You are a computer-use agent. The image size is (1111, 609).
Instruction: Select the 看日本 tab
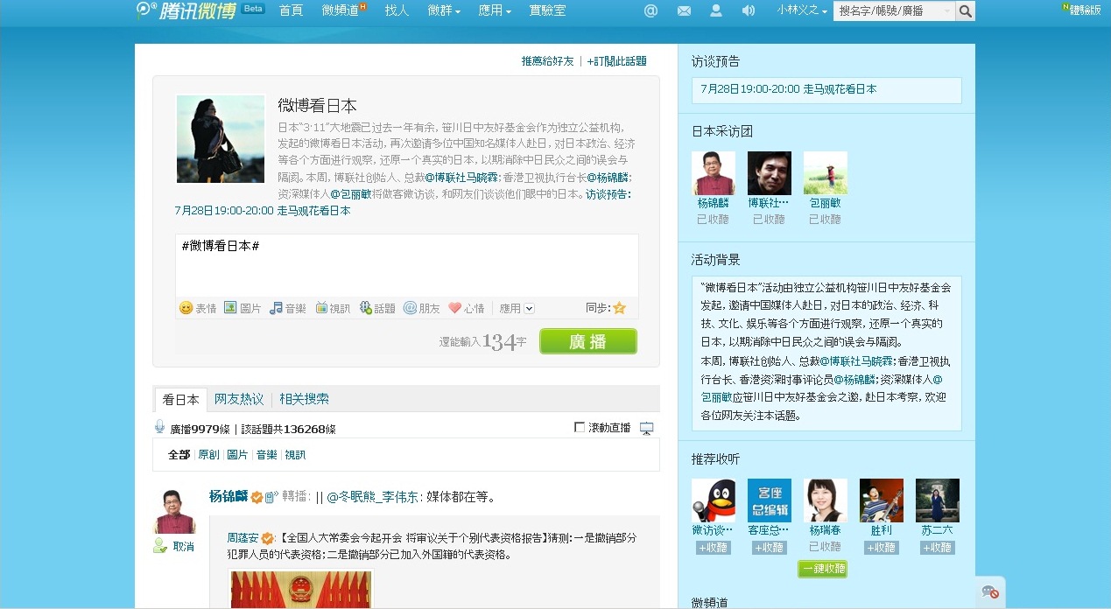(180, 399)
